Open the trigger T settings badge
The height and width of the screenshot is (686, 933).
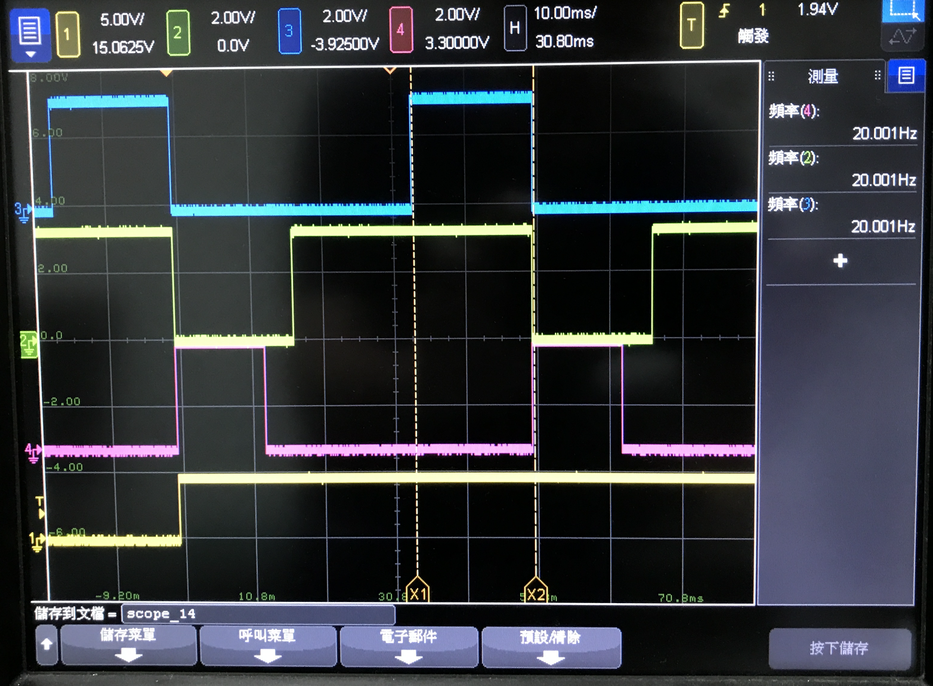[x=691, y=26]
